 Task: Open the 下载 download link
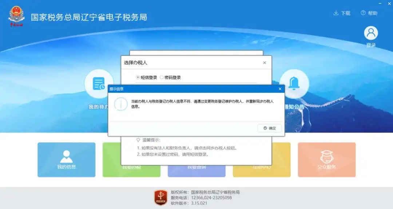pos(342,13)
